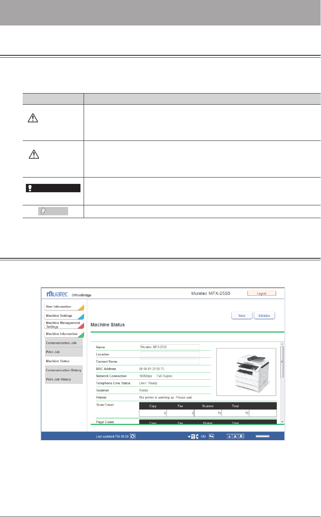Click the Scan Count Scanner column header
Screen dimensions: 321x517
(x=207, y=406)
